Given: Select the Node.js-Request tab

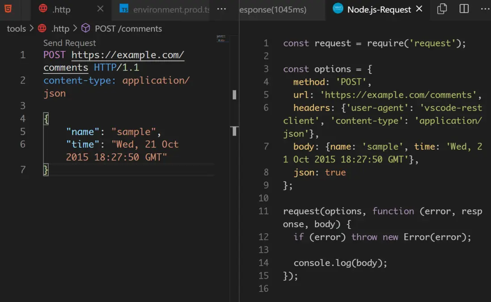Looking at the screenshot, I should click(379, 10).
